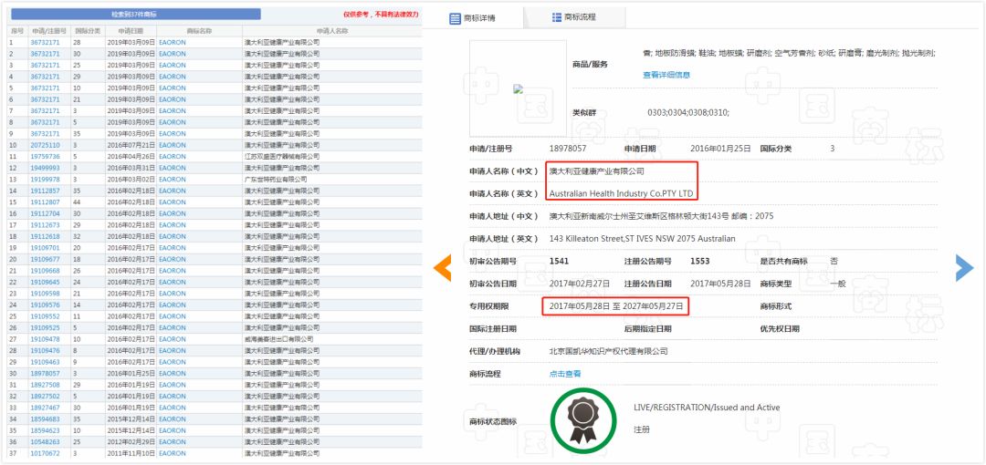986x465 pixels.
Task: Click the 检索到37件商标 results bar
Action: click(134, 14)
